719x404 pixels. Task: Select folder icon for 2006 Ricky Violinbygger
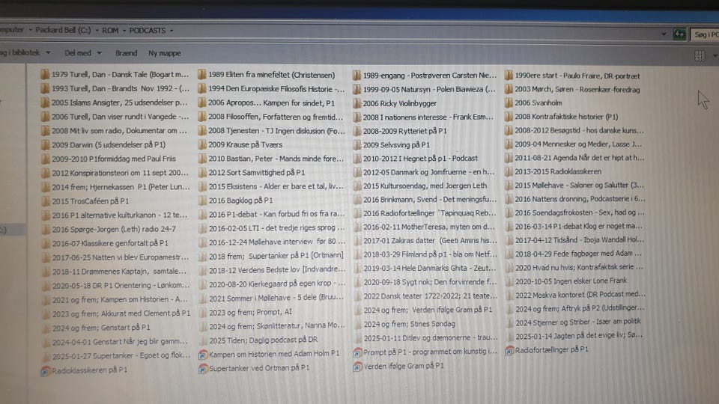[357, 103]
